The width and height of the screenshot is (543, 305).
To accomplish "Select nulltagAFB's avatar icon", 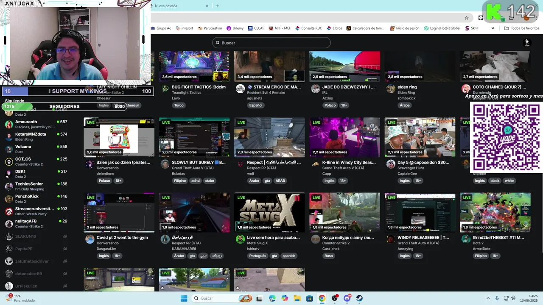I will (9, 224).
